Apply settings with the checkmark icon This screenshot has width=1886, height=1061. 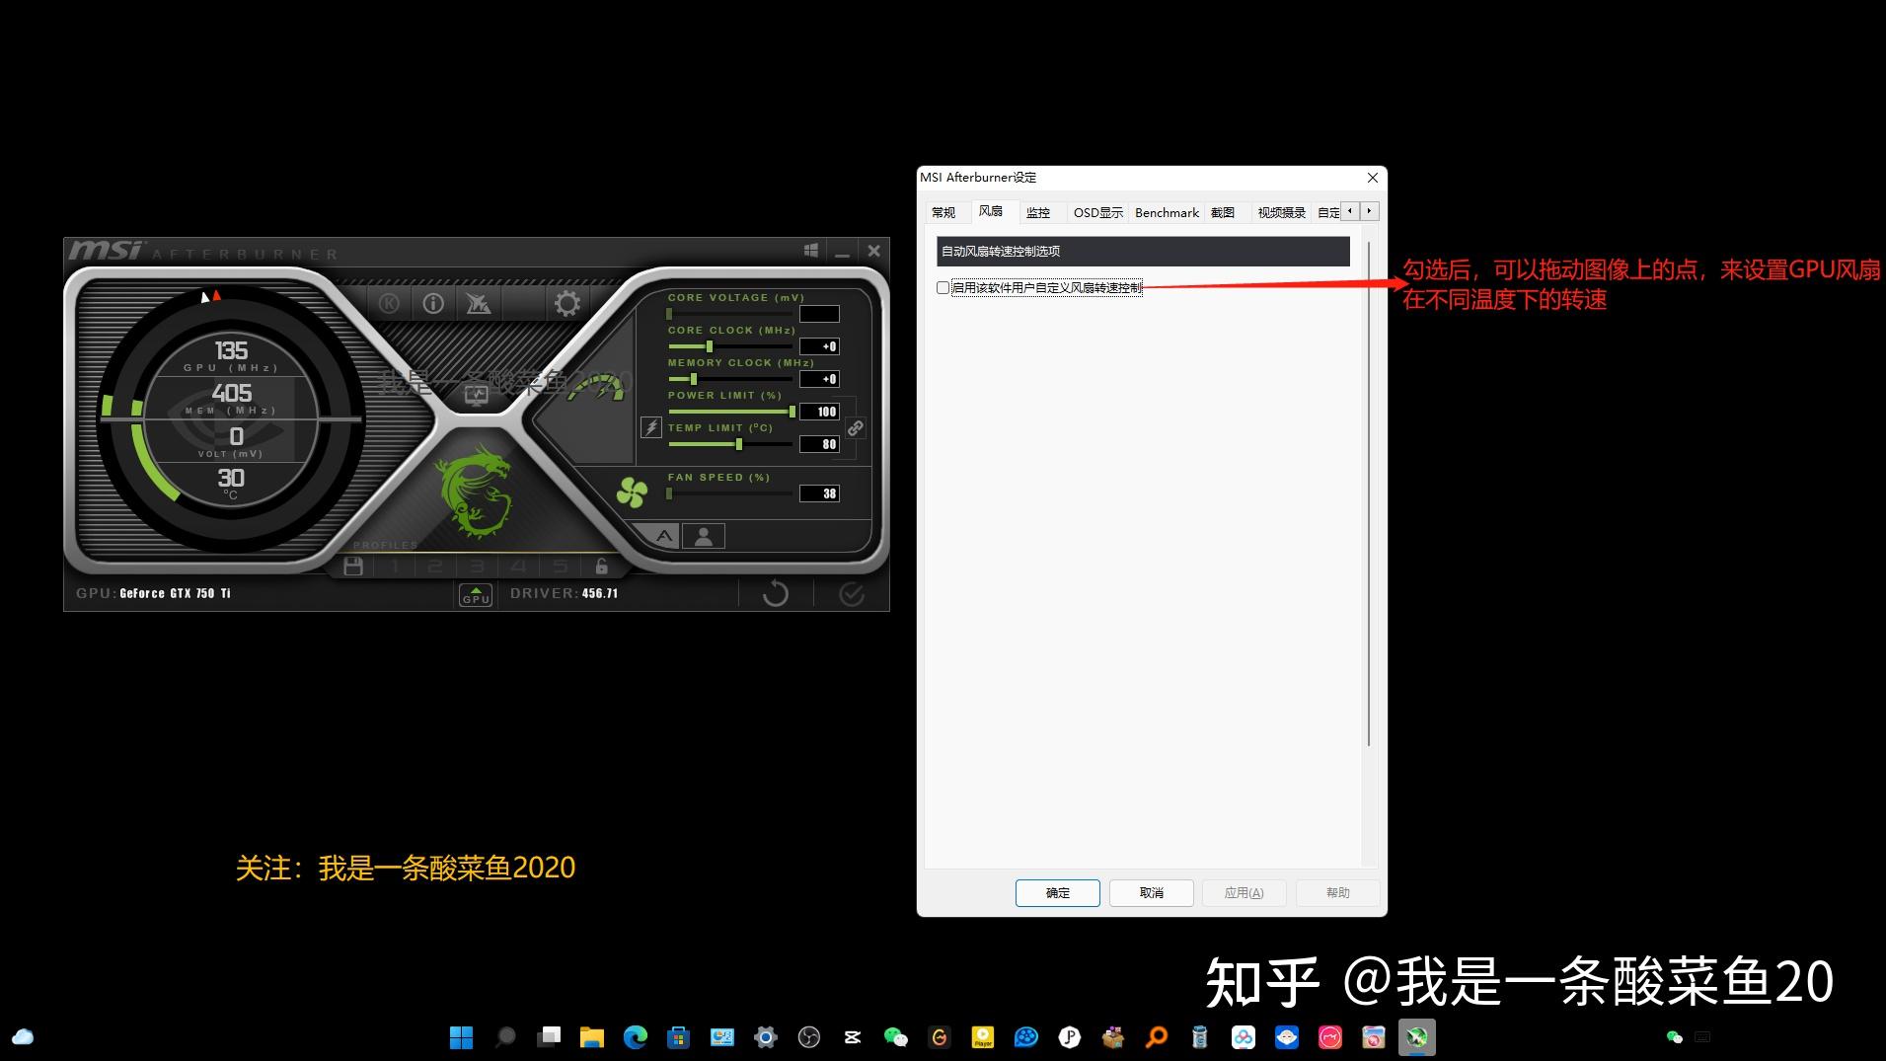coord(851,593)
